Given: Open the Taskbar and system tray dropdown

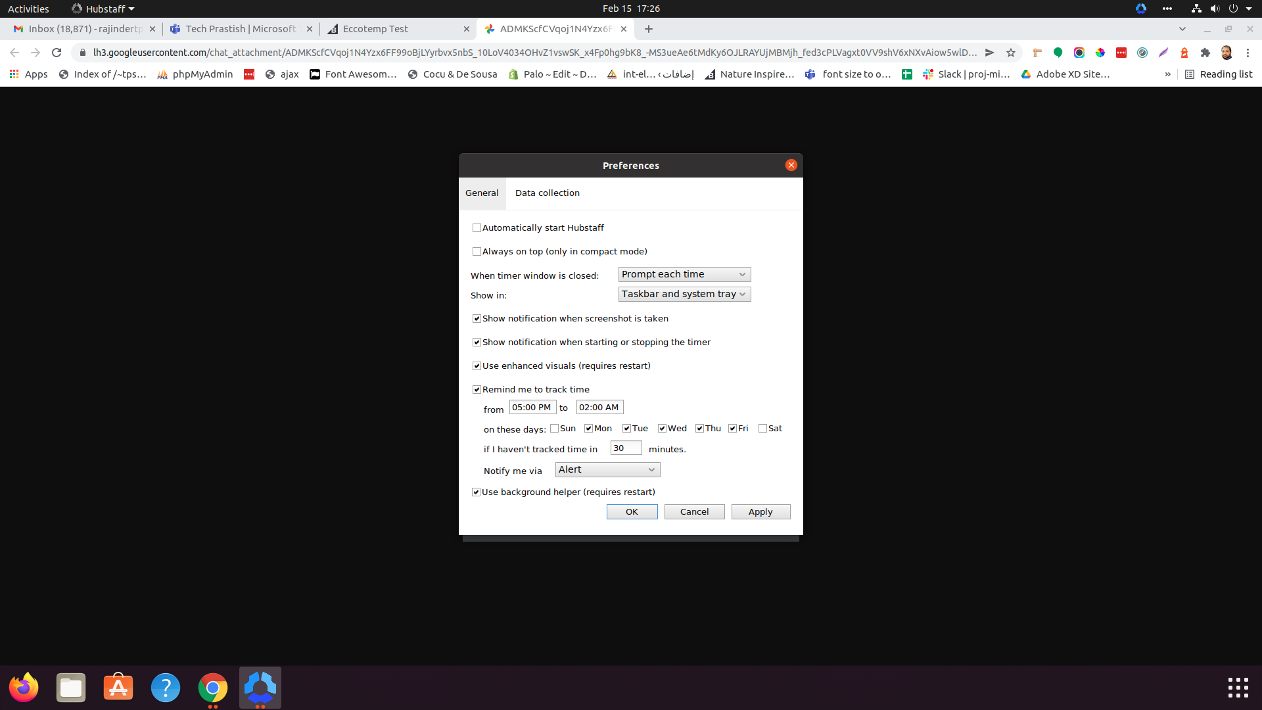Looking at the screenshot, I should click(684, 294).
